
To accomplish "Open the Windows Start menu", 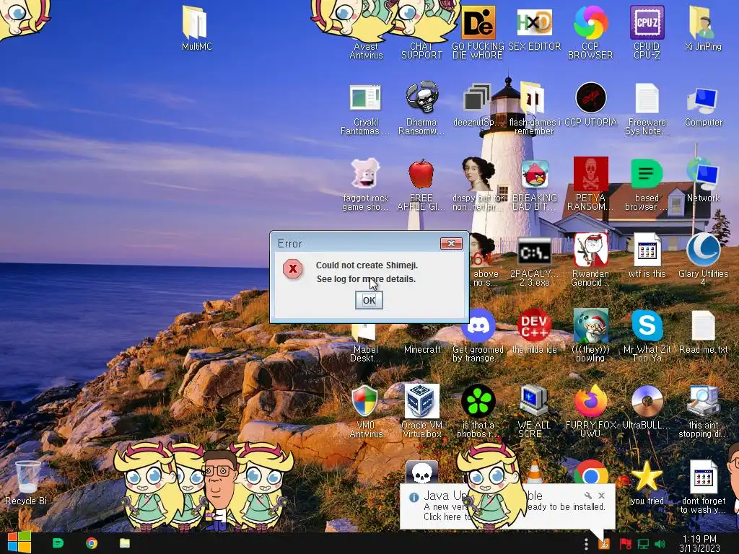I will 19,543.
